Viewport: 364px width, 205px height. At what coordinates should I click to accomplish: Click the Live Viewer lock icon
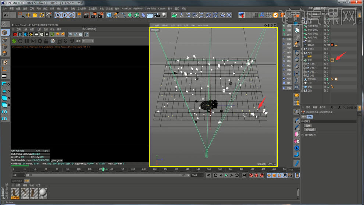[x=46, y=41]
